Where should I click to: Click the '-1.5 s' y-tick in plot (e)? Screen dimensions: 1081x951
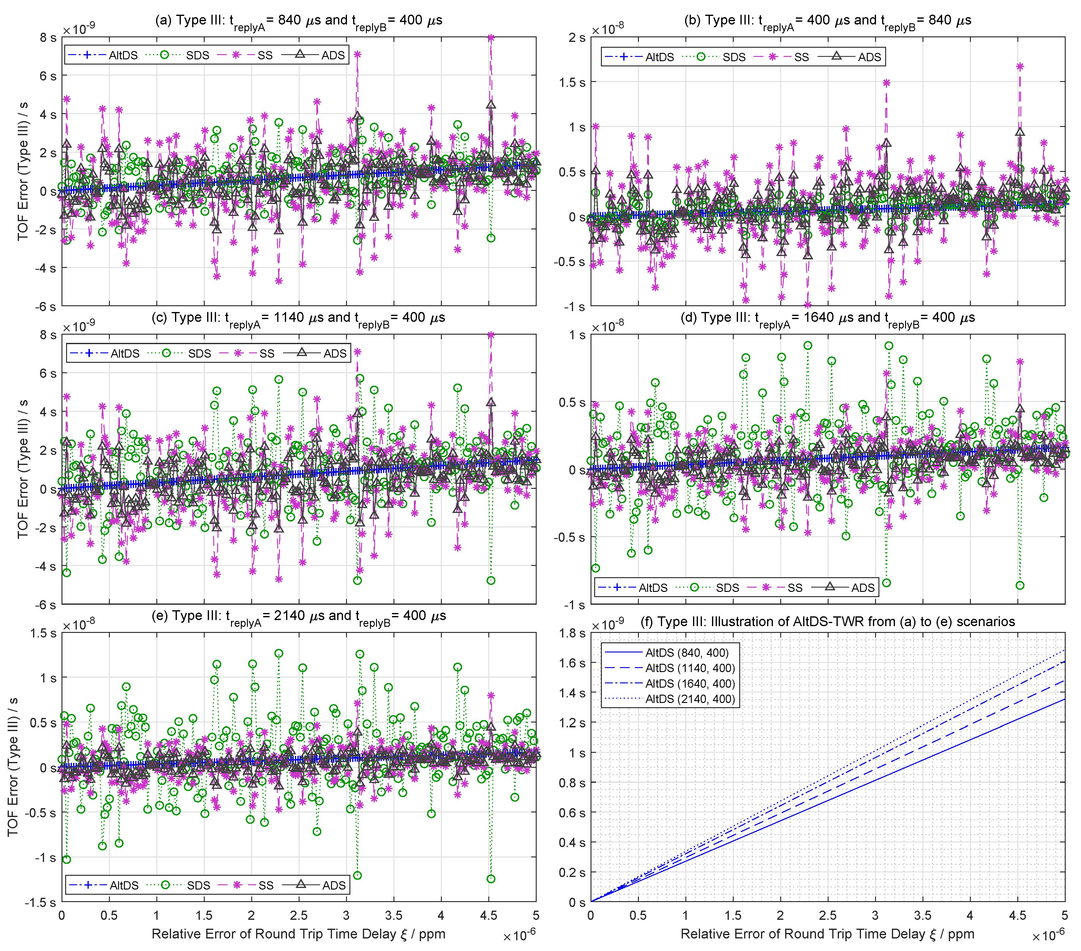[x=40, y=902]
